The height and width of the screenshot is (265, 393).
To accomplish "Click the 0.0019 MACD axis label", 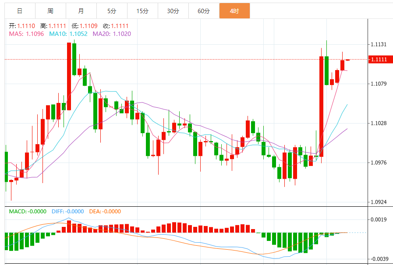I will click(x=379, y=219).
